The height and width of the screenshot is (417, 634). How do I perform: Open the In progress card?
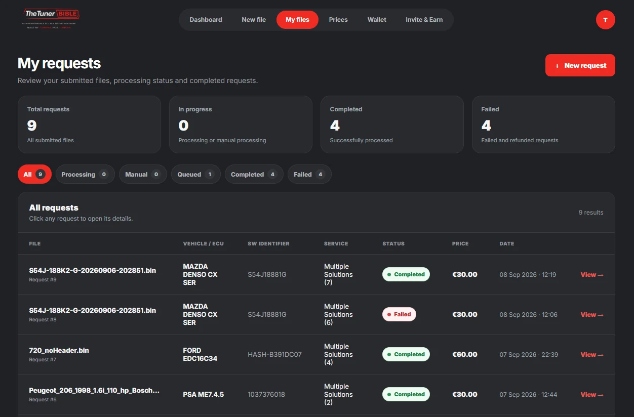(x=241, y=124)
